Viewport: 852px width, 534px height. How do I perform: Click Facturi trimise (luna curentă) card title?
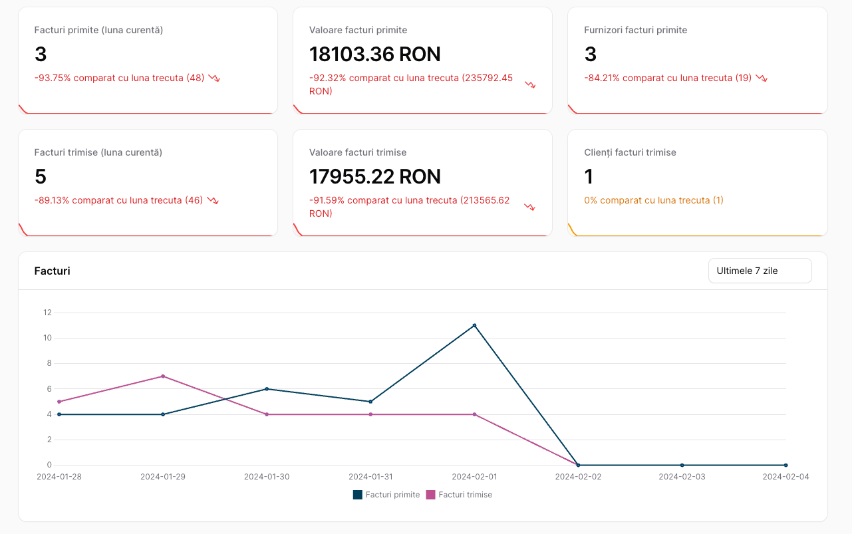click(x=98, y=152)
